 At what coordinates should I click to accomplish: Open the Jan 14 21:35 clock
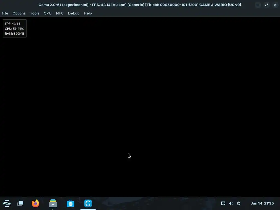262,203
